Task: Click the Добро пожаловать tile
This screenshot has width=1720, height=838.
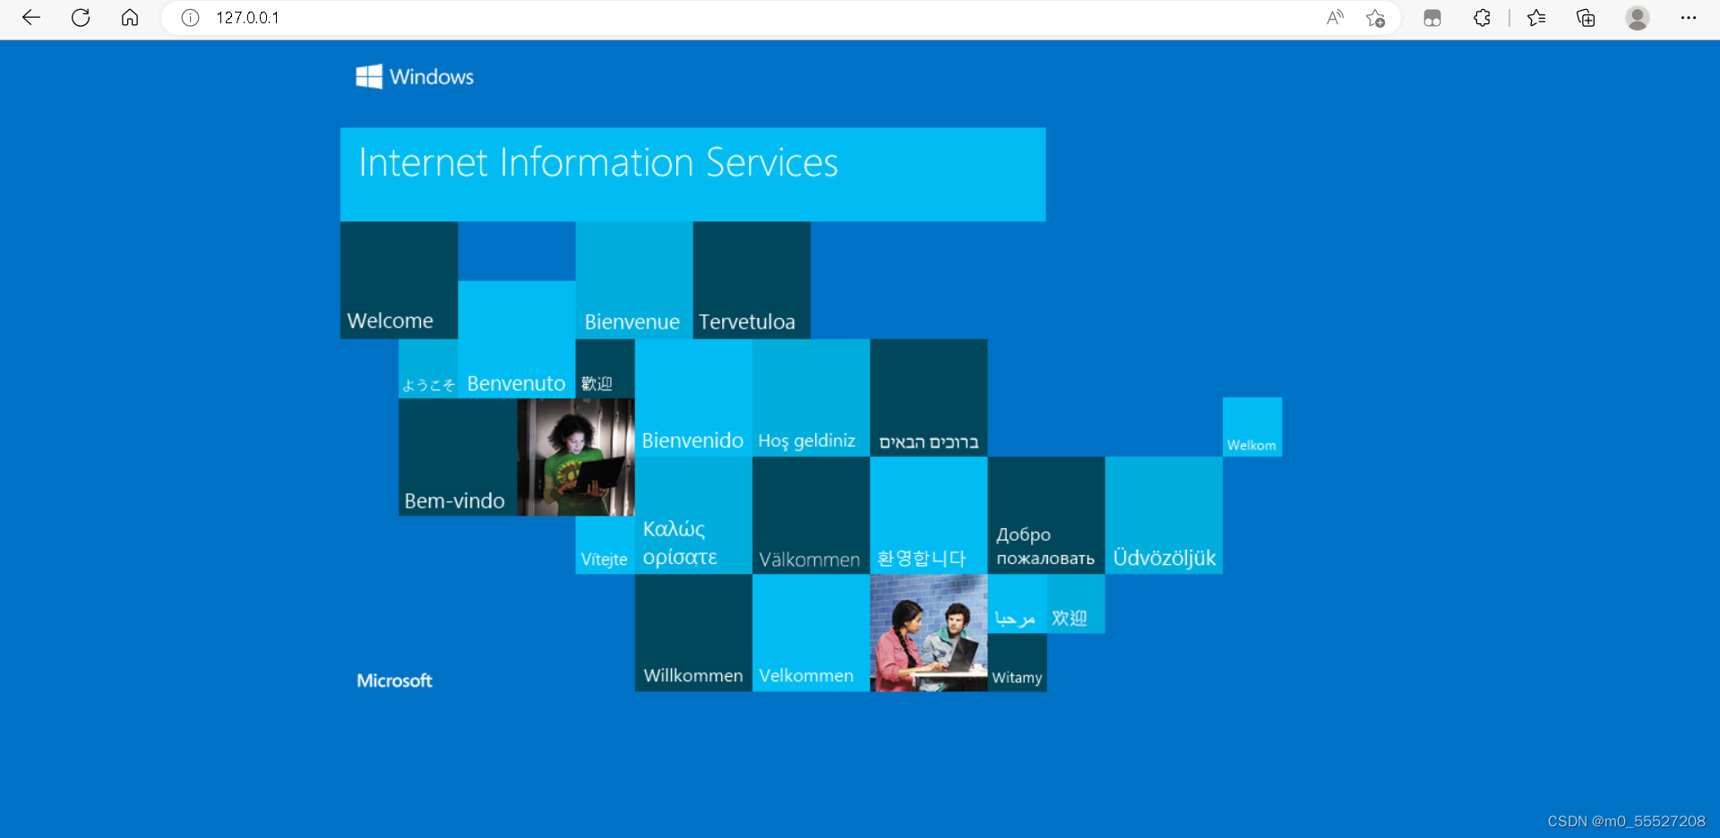Action: point(1046,516)
